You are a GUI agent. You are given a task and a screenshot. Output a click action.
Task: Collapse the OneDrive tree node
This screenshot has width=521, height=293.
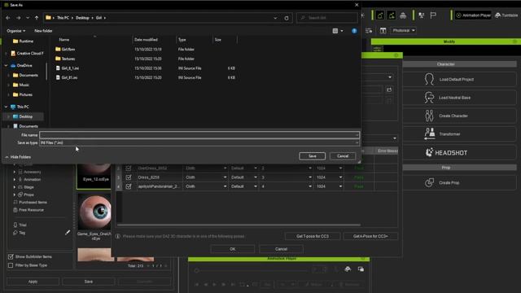[x=6, y=65]
